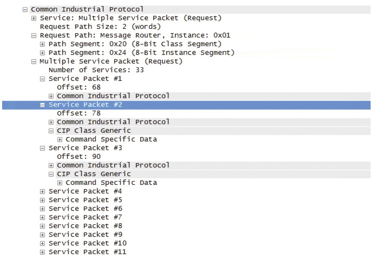Expand Service Packet #7

[42, 218]
